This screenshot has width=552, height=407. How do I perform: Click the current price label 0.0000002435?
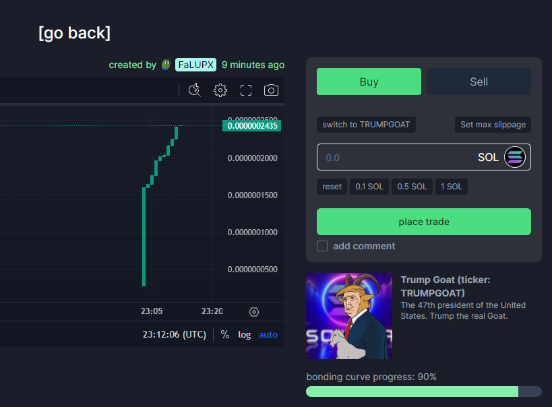pos(251,126)
